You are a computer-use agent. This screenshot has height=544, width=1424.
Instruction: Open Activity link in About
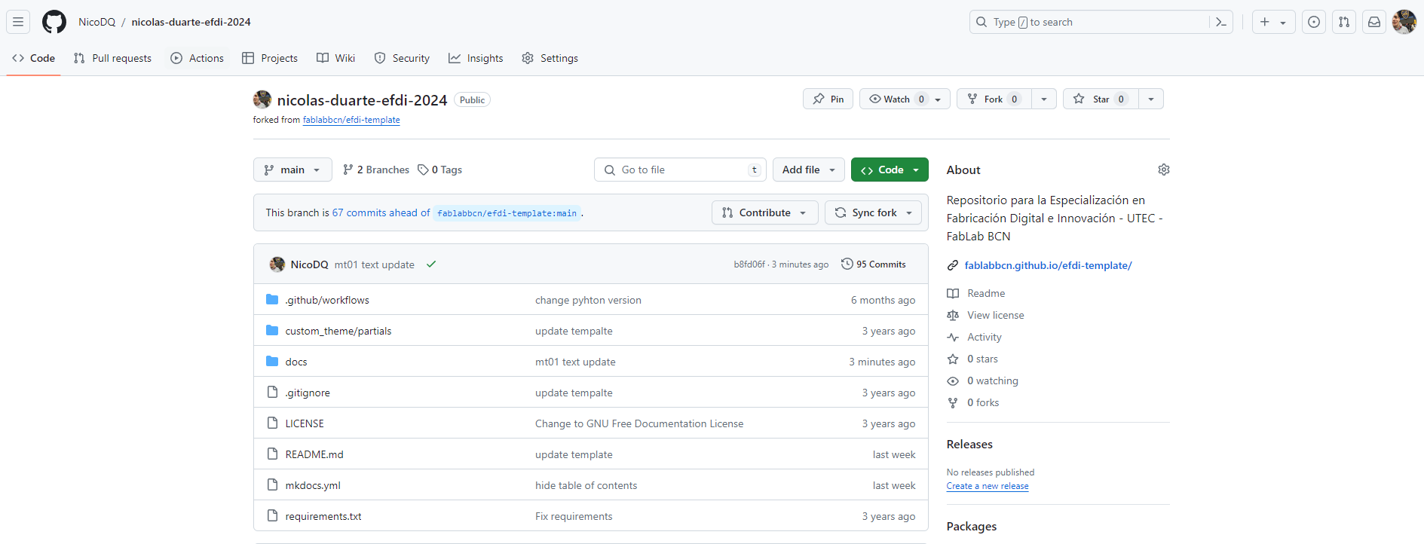pos(985,337)
